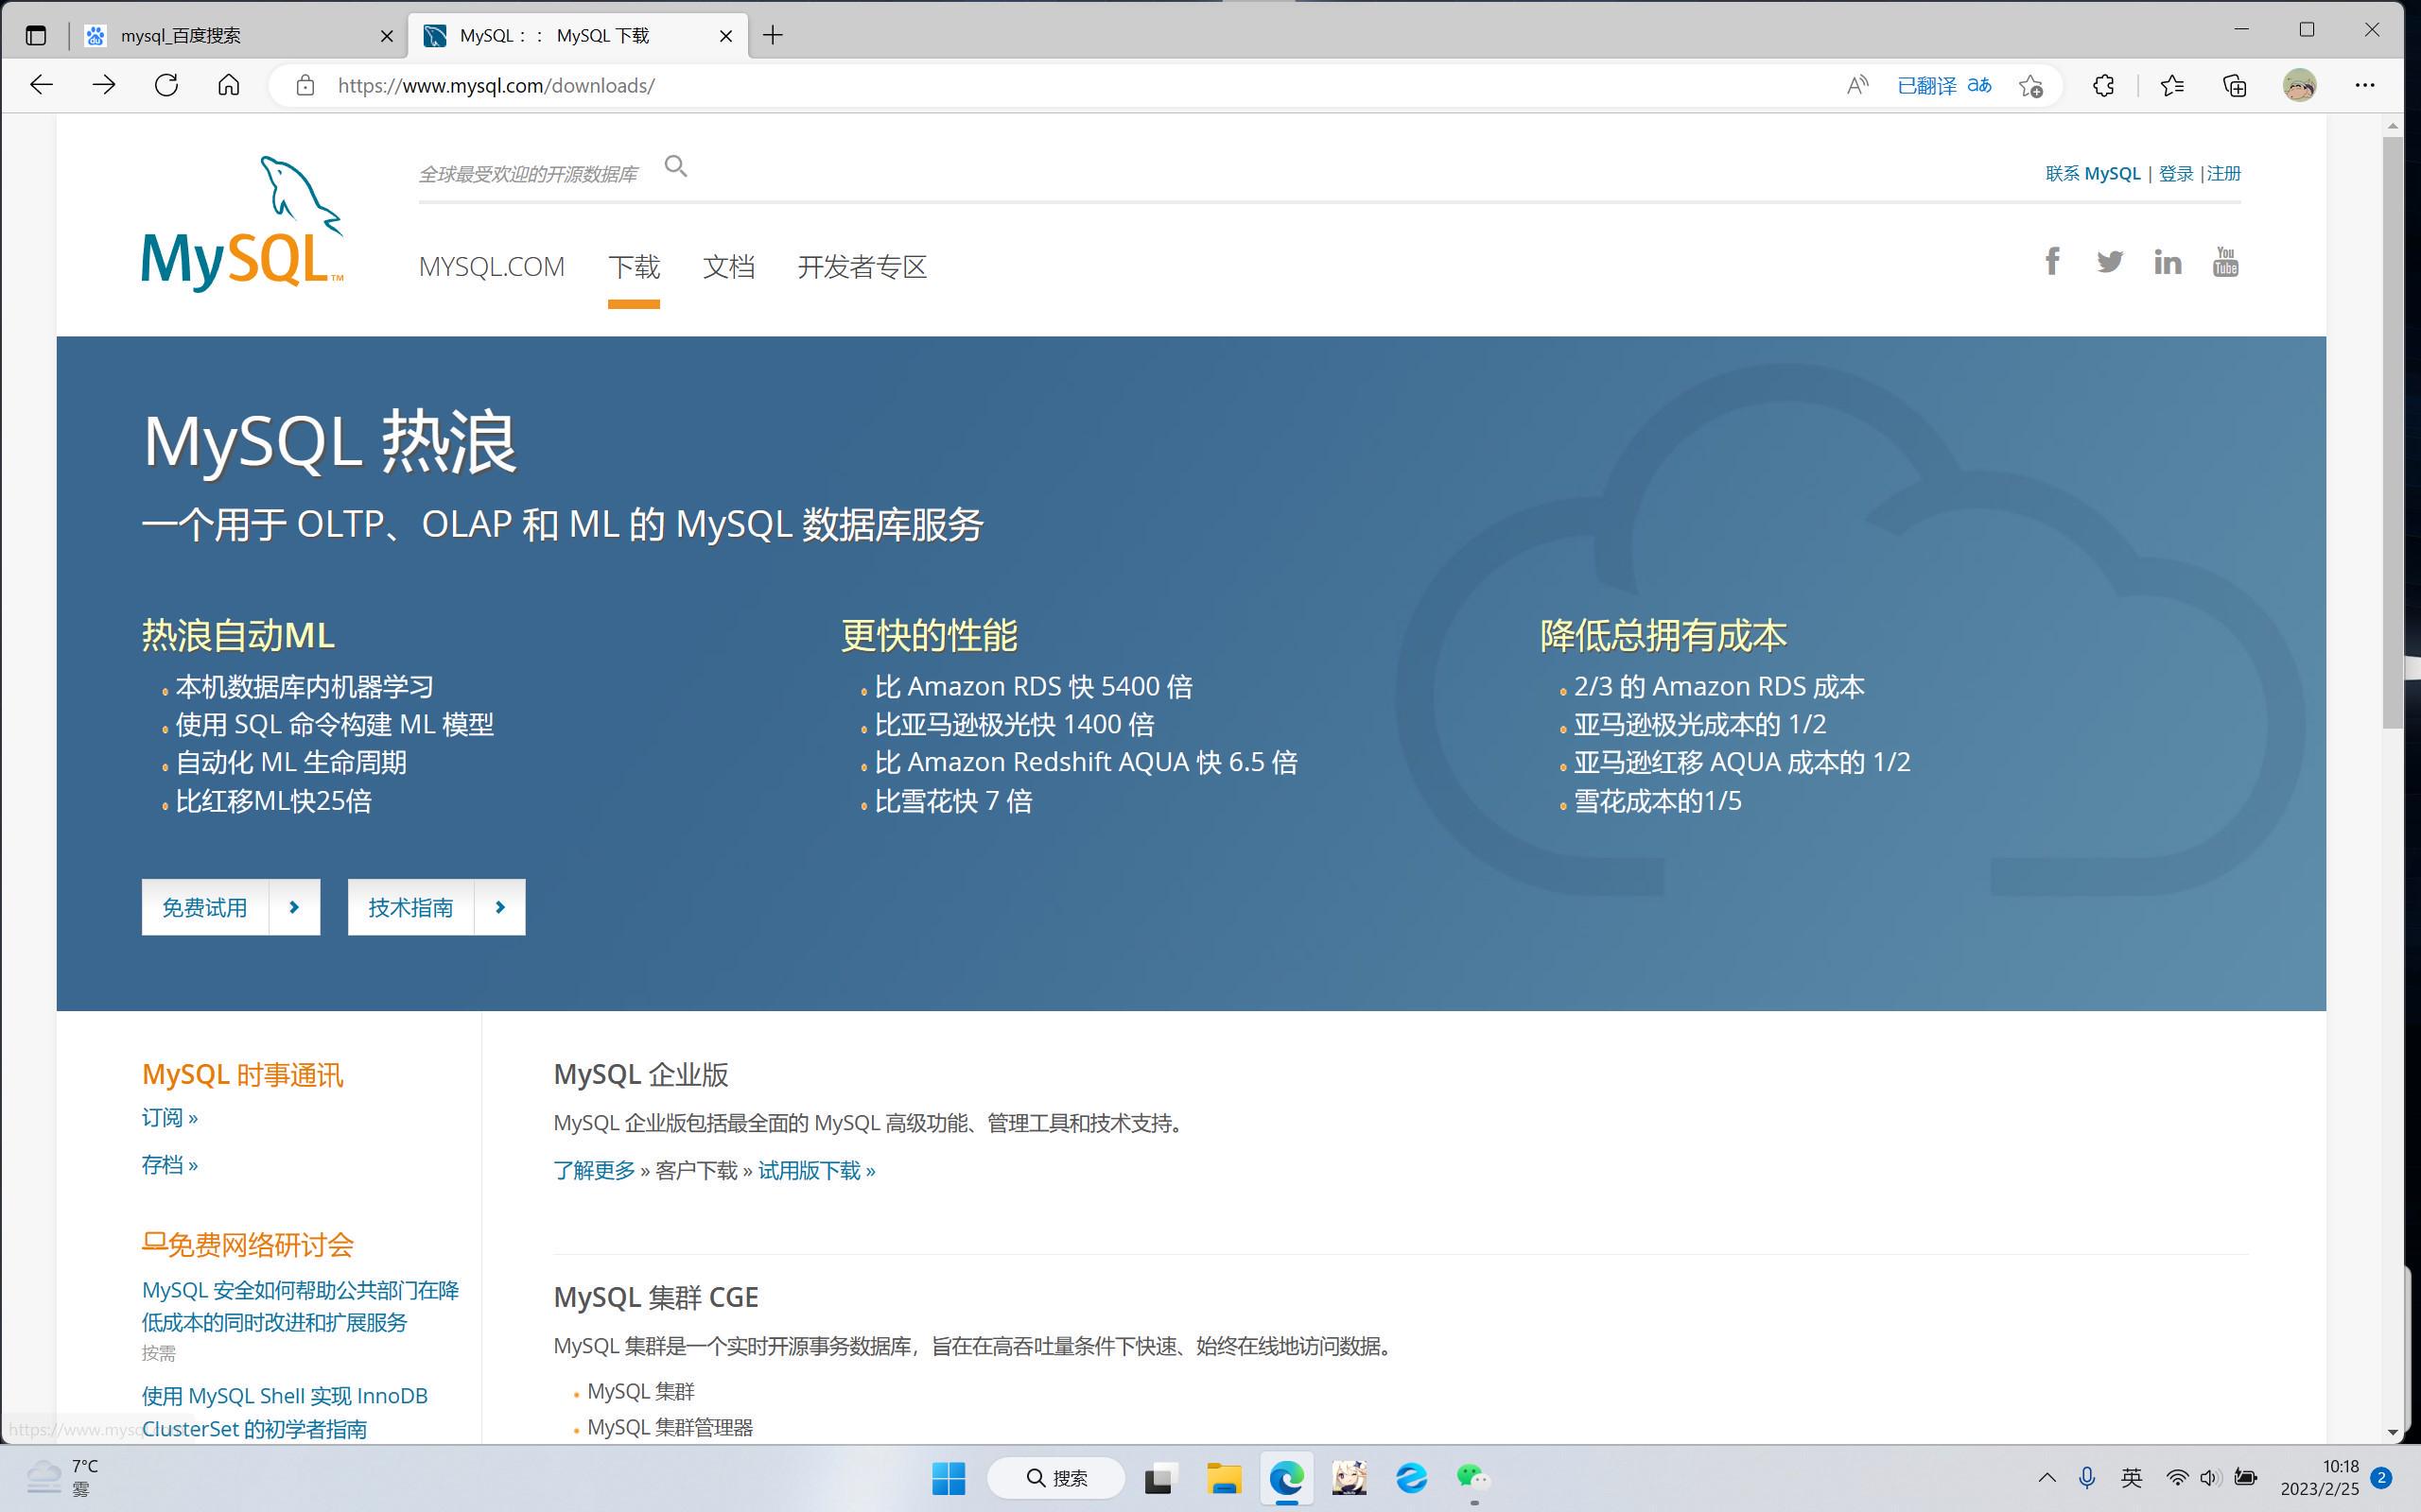The height and width of the screenshot is (1512, 2421).
Task: Add page to favorites star icon
Action: (2029, 85)
